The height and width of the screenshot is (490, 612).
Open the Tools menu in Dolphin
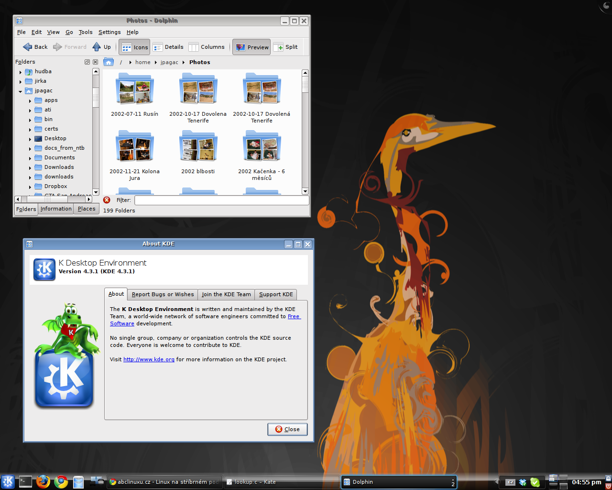click(x=86, y=32)
